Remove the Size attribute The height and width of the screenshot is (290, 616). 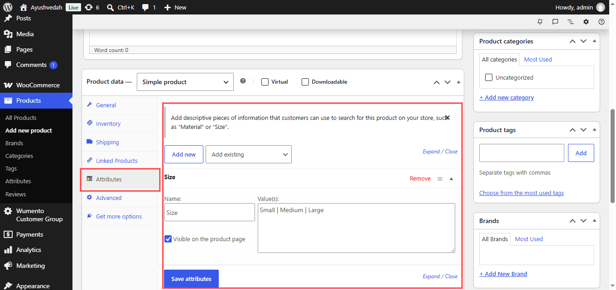[x=420, y=179]
